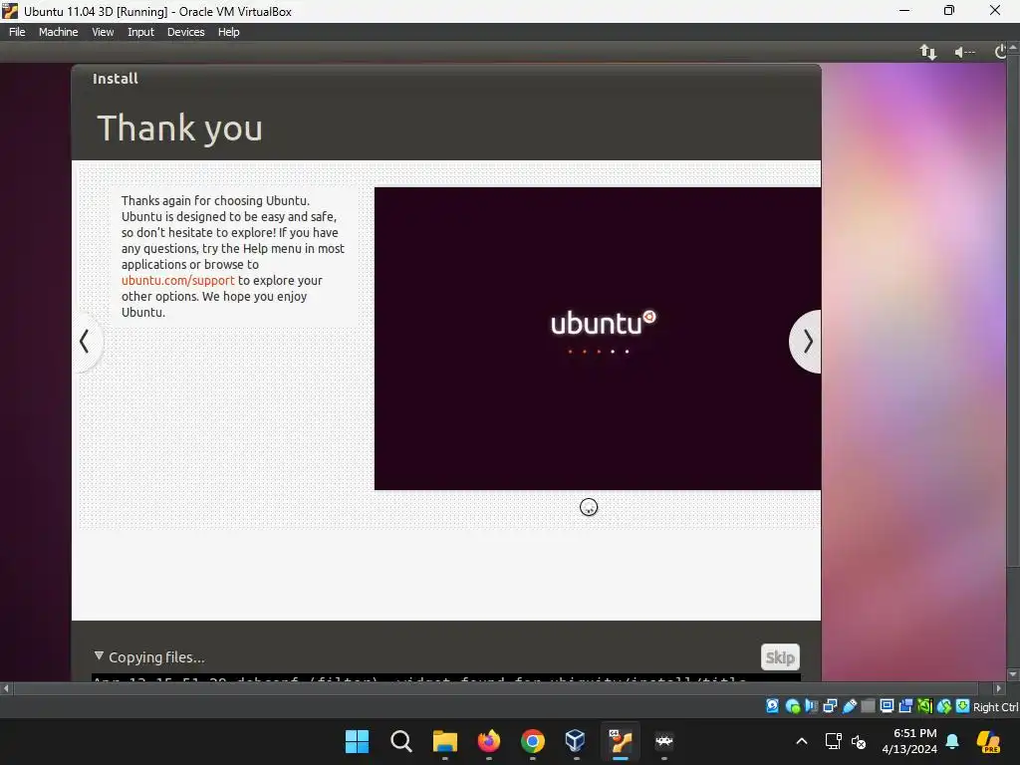Switch to Firefox in the taskbar

click(x=488, y=741)
